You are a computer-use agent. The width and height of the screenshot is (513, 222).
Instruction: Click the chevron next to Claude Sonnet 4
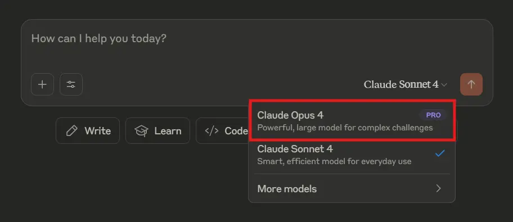[444, 85]
